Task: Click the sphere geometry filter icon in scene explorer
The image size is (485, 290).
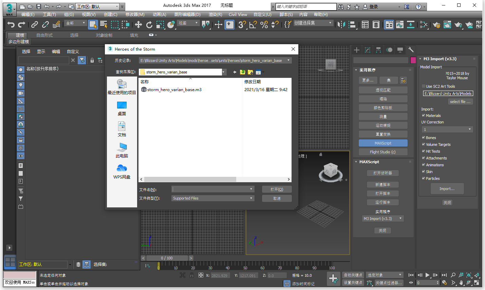Action: 21,70
